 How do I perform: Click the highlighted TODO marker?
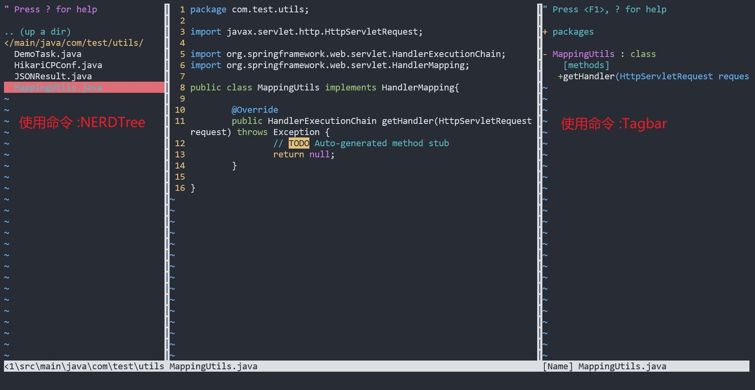[299, 143]
